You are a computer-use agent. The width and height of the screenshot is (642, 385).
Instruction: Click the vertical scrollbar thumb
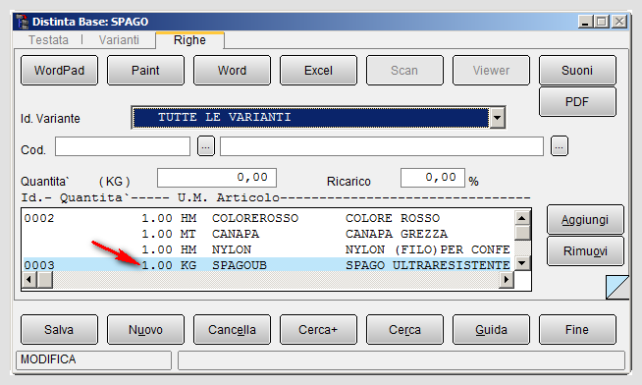(x=521, y=233)
